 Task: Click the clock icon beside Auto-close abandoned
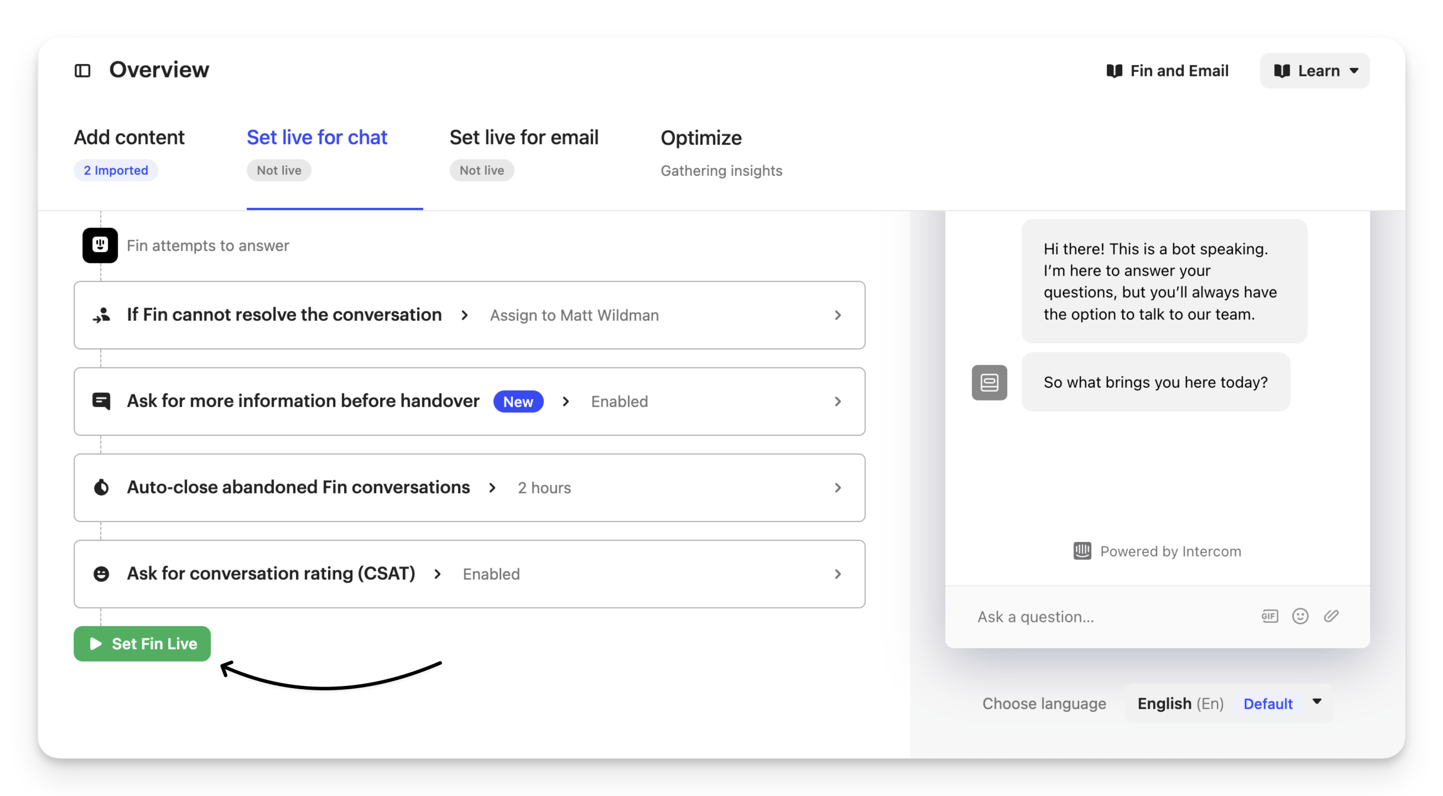(x=101, y=487)
